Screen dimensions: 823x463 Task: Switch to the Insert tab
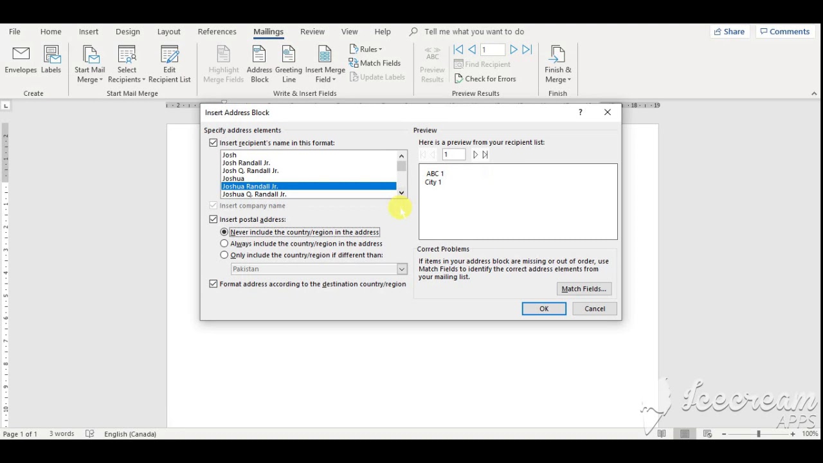pos(89,32)
